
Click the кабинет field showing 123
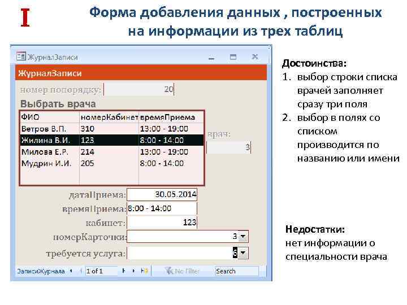(x=162, y=223)
